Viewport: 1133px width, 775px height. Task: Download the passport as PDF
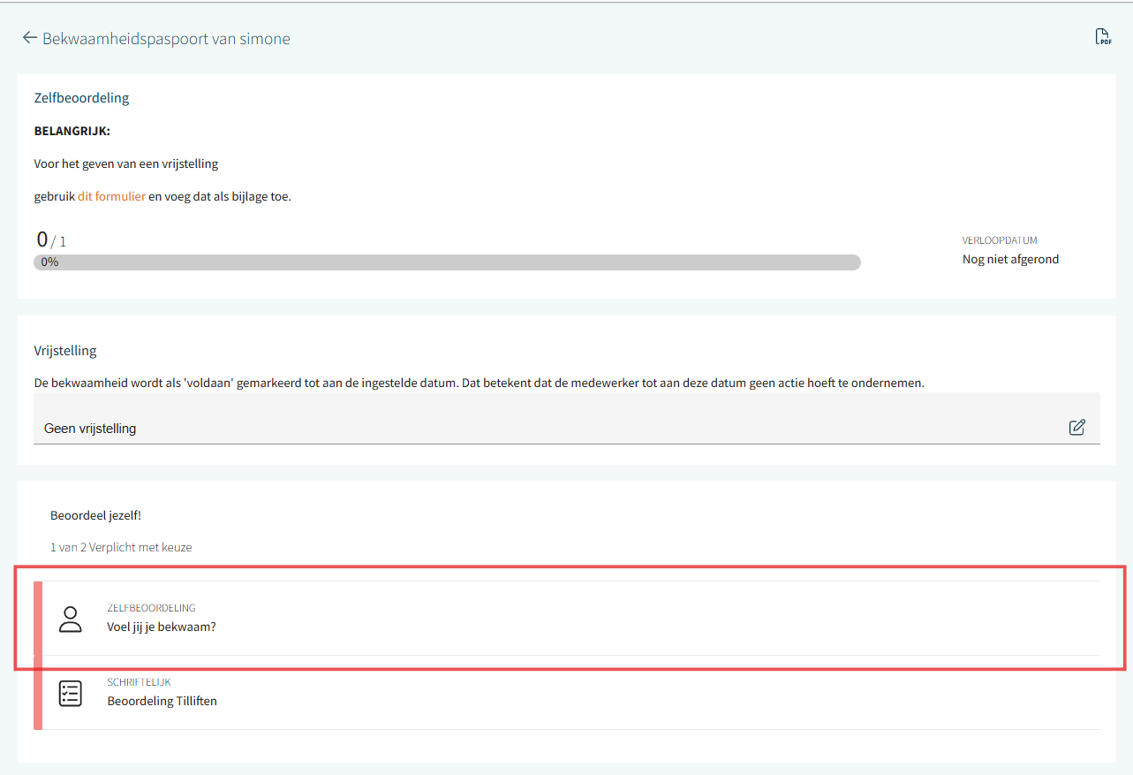[1103, 37]
